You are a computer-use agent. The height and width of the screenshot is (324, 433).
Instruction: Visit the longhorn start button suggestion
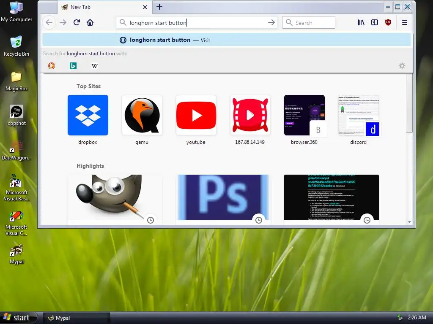click(x=227, y=40)
